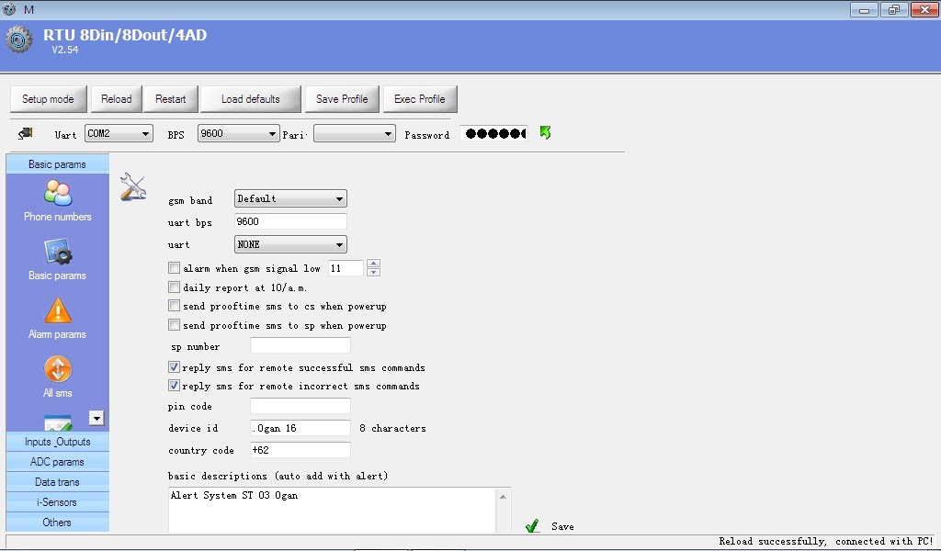Click the Exec Profile button

(x=419, y=99)
